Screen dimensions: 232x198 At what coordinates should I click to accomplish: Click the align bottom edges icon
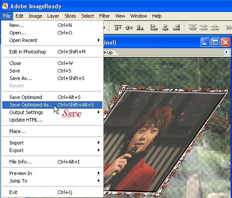click(x=140, y=27)
